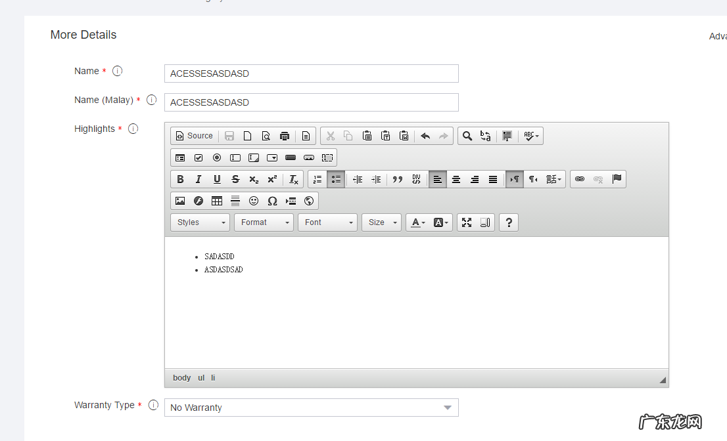Open the Styles dropdown
The height and width of the screenshot is (441, 727).
(x=200, y=222)
